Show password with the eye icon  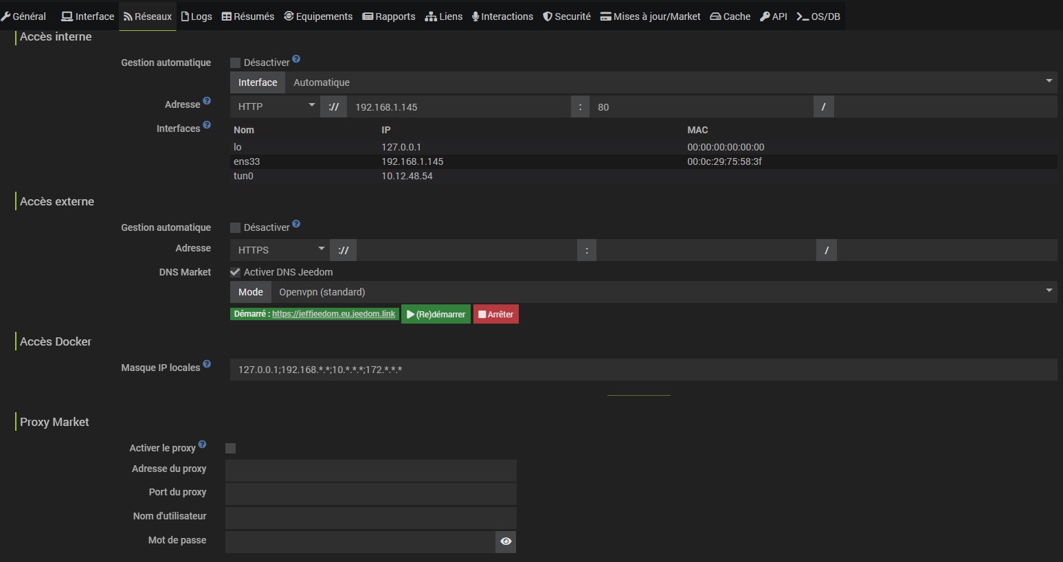(506, 541)
